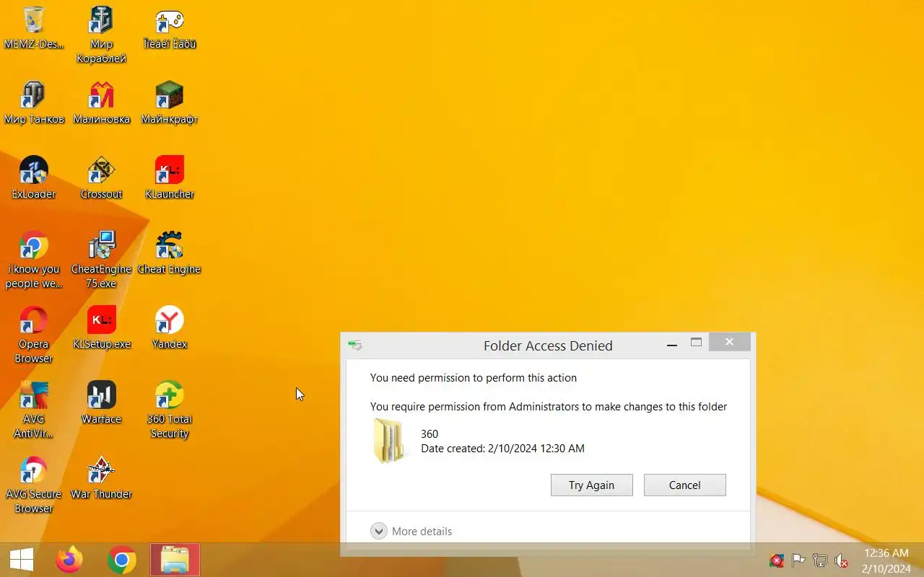Screen dimensions: 924x577
Task: Select the 'i know you people we...' Chrome shortcut
Action: 33,260
